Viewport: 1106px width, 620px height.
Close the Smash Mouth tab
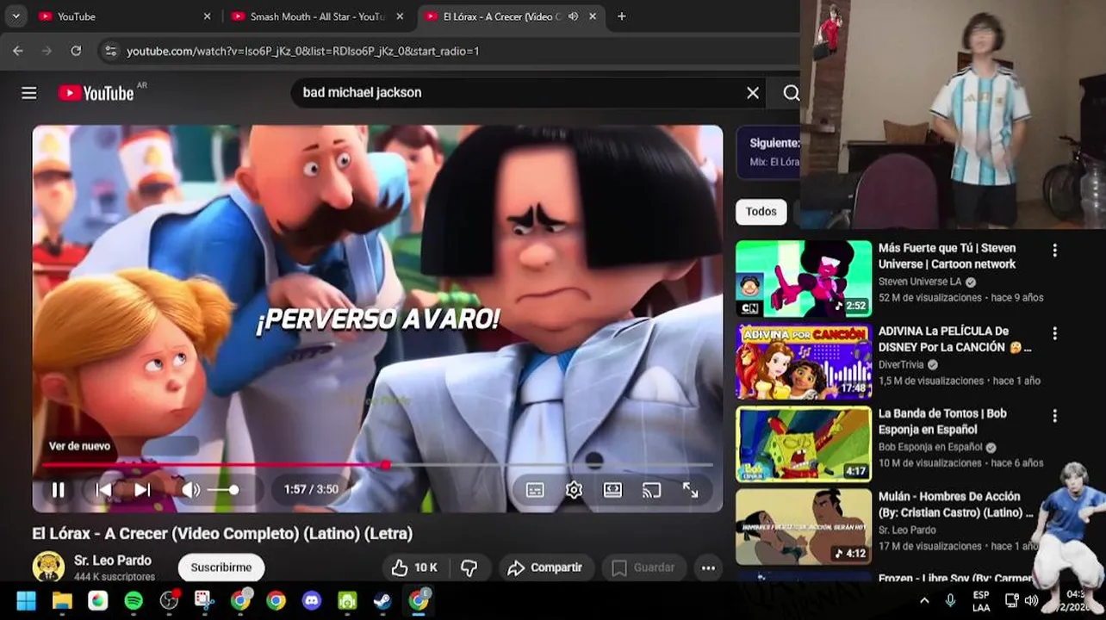400,16
